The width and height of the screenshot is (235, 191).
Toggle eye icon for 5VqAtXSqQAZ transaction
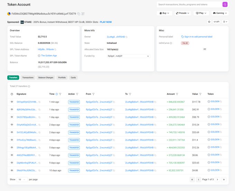[12, 124]
